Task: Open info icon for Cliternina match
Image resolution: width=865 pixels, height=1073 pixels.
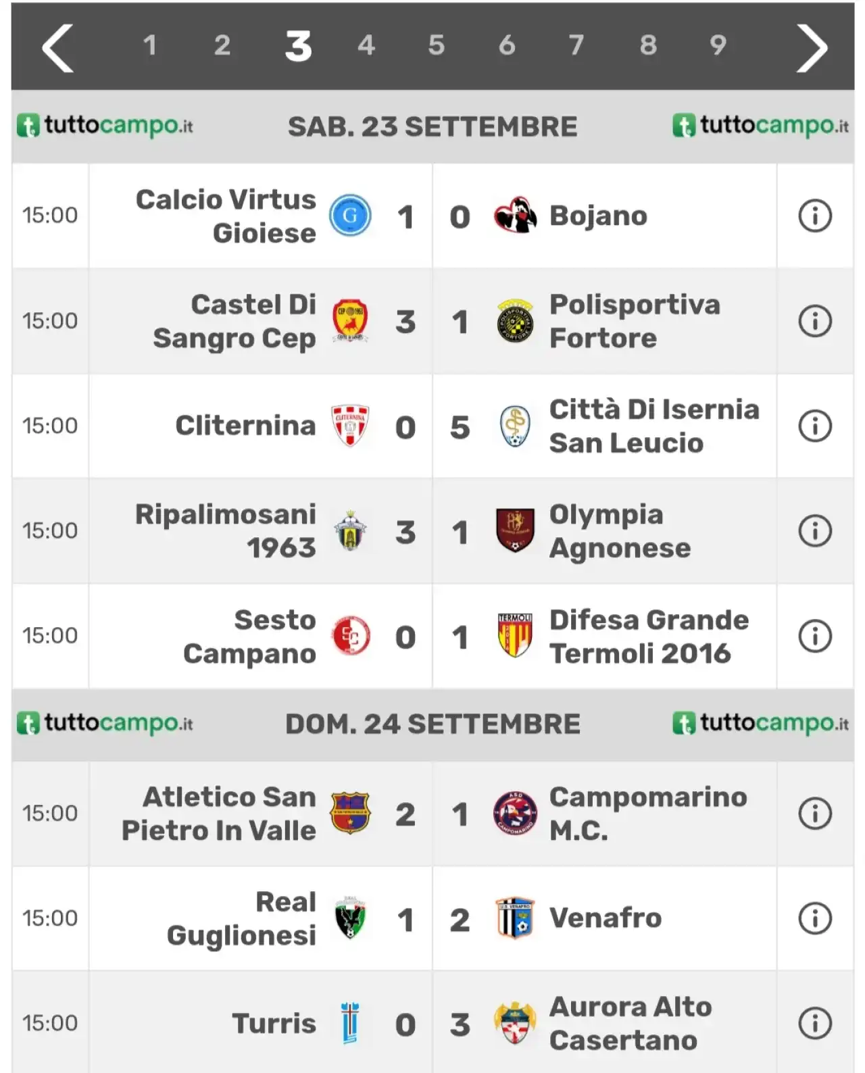Action: point(814,426)
